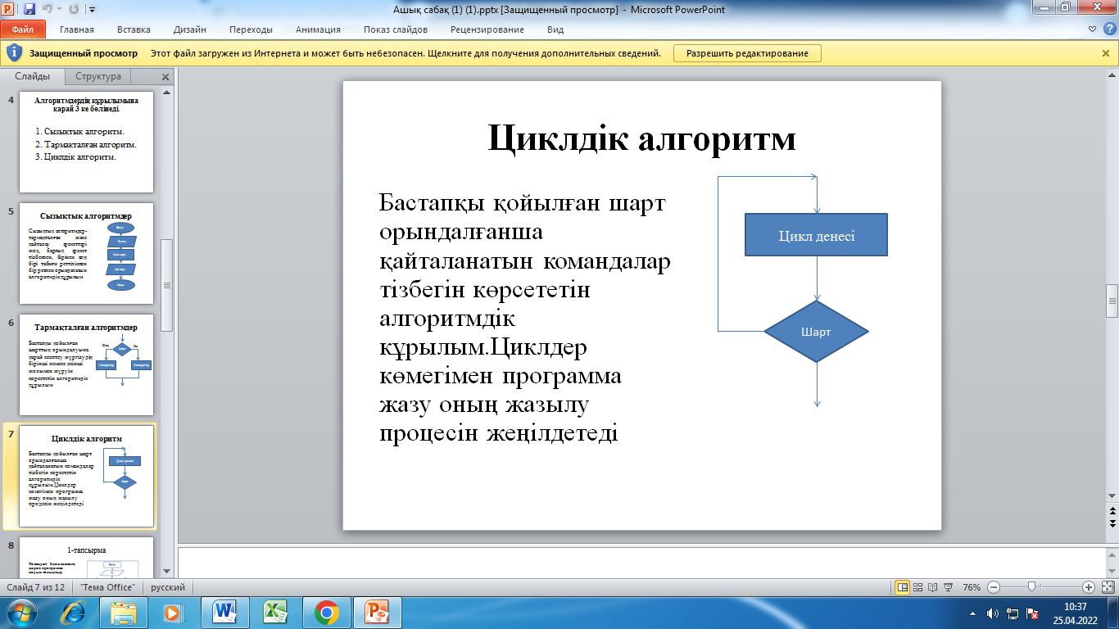The width and height of the screenshot is (1119, 629).
Task: Click the Цикл денесі flowchart rectangle
Action: pyautogui.click(x=816, y=236)
